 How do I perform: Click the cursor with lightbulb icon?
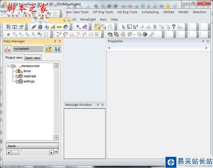[x=180, y=27]
